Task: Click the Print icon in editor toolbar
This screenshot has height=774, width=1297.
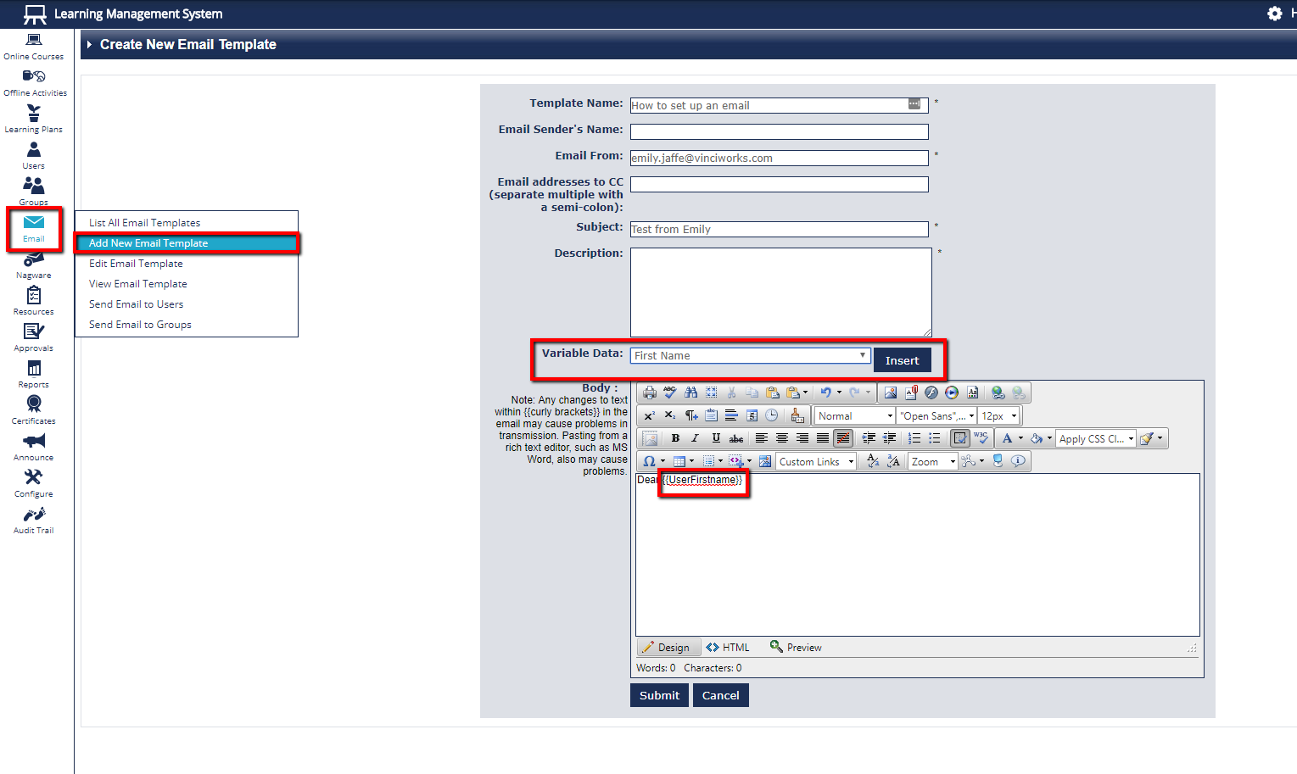Action: click(650, 393)
